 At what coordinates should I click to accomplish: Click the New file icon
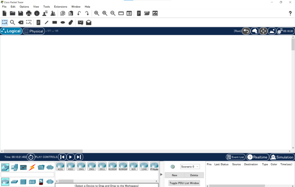(x=5, y=13)
